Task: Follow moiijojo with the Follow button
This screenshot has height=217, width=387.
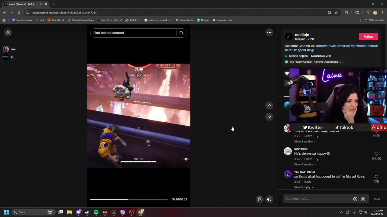Action: click(x=368, y=36)
